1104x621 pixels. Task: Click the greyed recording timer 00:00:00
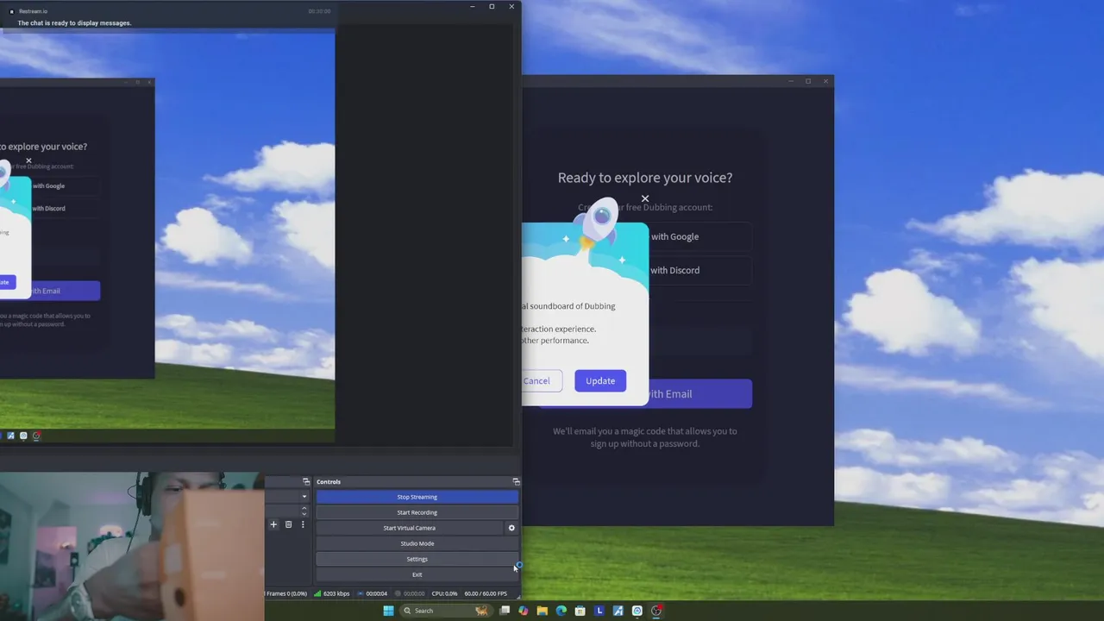tap(410, 593)
